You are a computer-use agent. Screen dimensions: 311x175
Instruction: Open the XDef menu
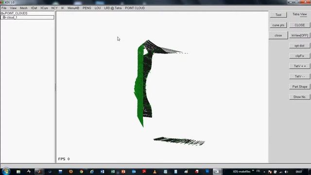point(34,8)
